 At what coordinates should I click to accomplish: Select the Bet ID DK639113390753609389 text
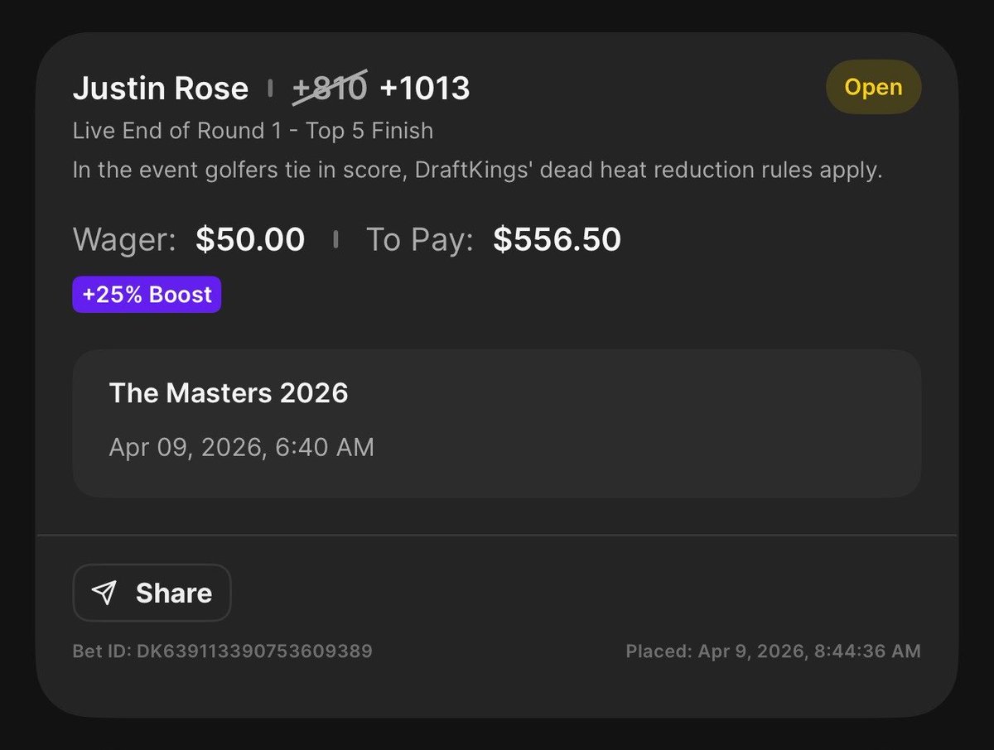[x=223, y=651]
